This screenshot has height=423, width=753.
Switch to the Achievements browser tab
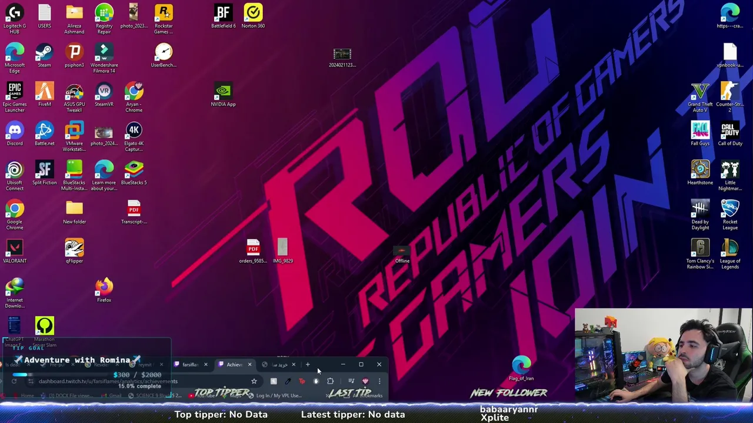[x=235, y=364]
